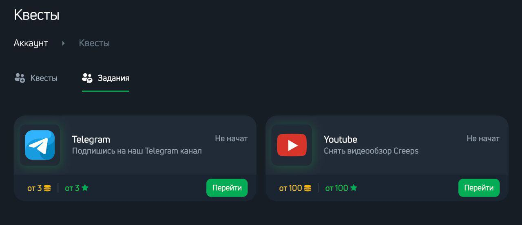Viewport: 522px width, 225px height.
Task: Select the Задания tab
Action: [106, 78]
